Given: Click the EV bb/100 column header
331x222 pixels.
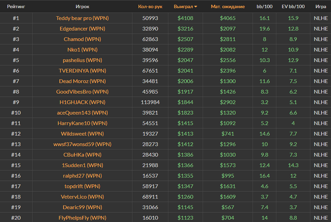Looking at the screenshot, I should click(293, 7).
